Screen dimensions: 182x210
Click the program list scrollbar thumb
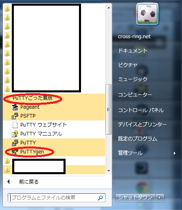pos(108,109)
